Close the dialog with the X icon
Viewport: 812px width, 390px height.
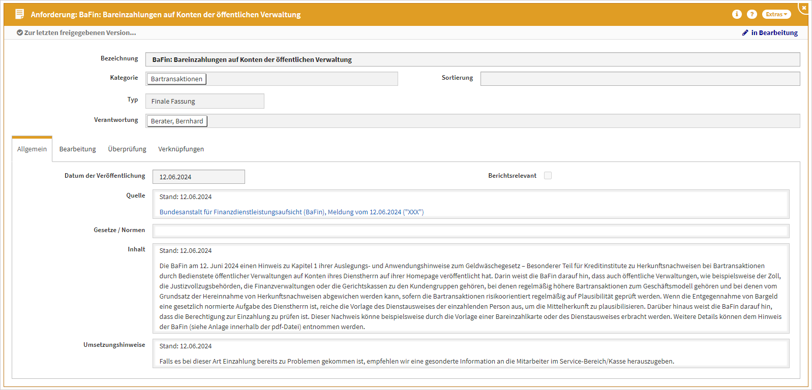click(x=804, y=8)
